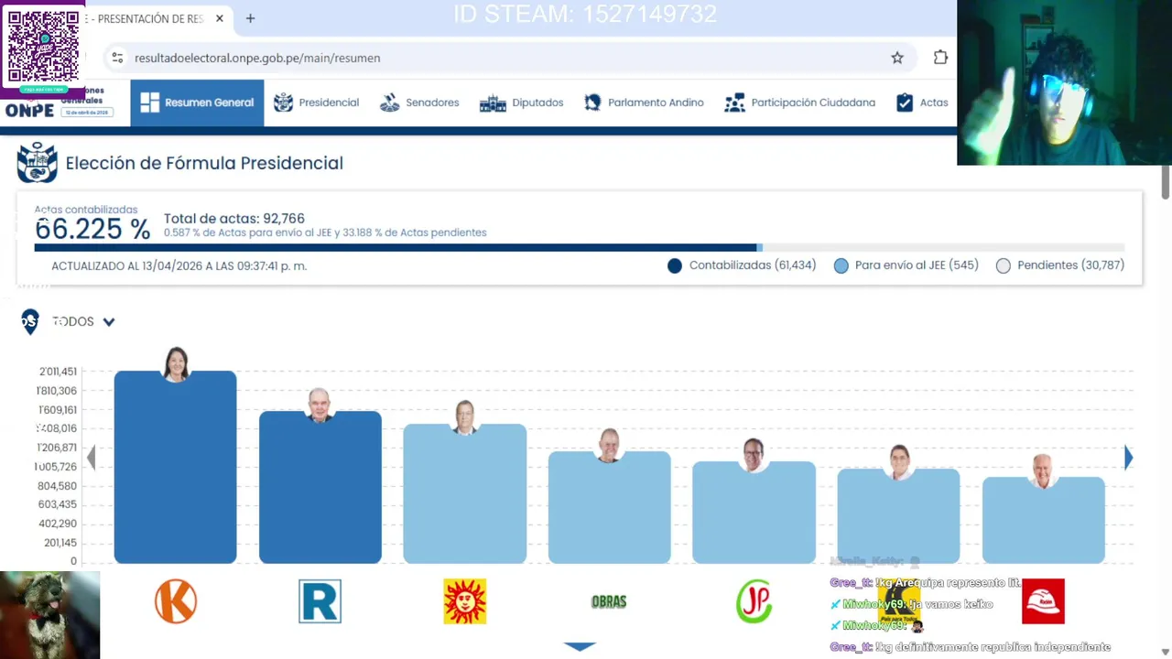Click the orange K party logo
Image resolution: width=1172 pixels, height=659 pixels.
coord(176,601)
